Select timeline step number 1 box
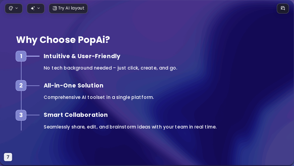Screen dimensions: 294x166 (21, 56)
